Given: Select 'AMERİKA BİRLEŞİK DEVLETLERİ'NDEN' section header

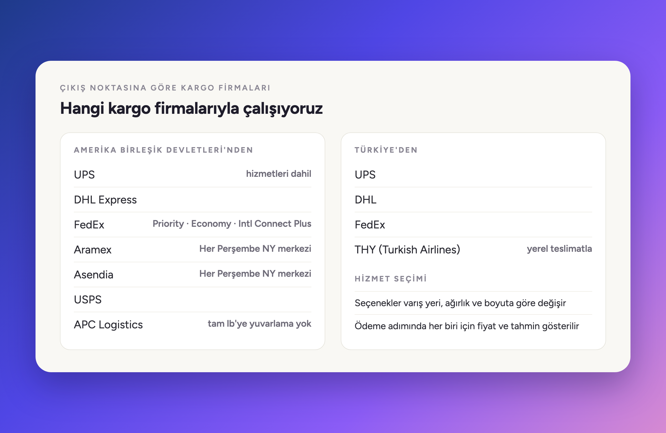Looking at the screenshot, I should pos(163,150).
